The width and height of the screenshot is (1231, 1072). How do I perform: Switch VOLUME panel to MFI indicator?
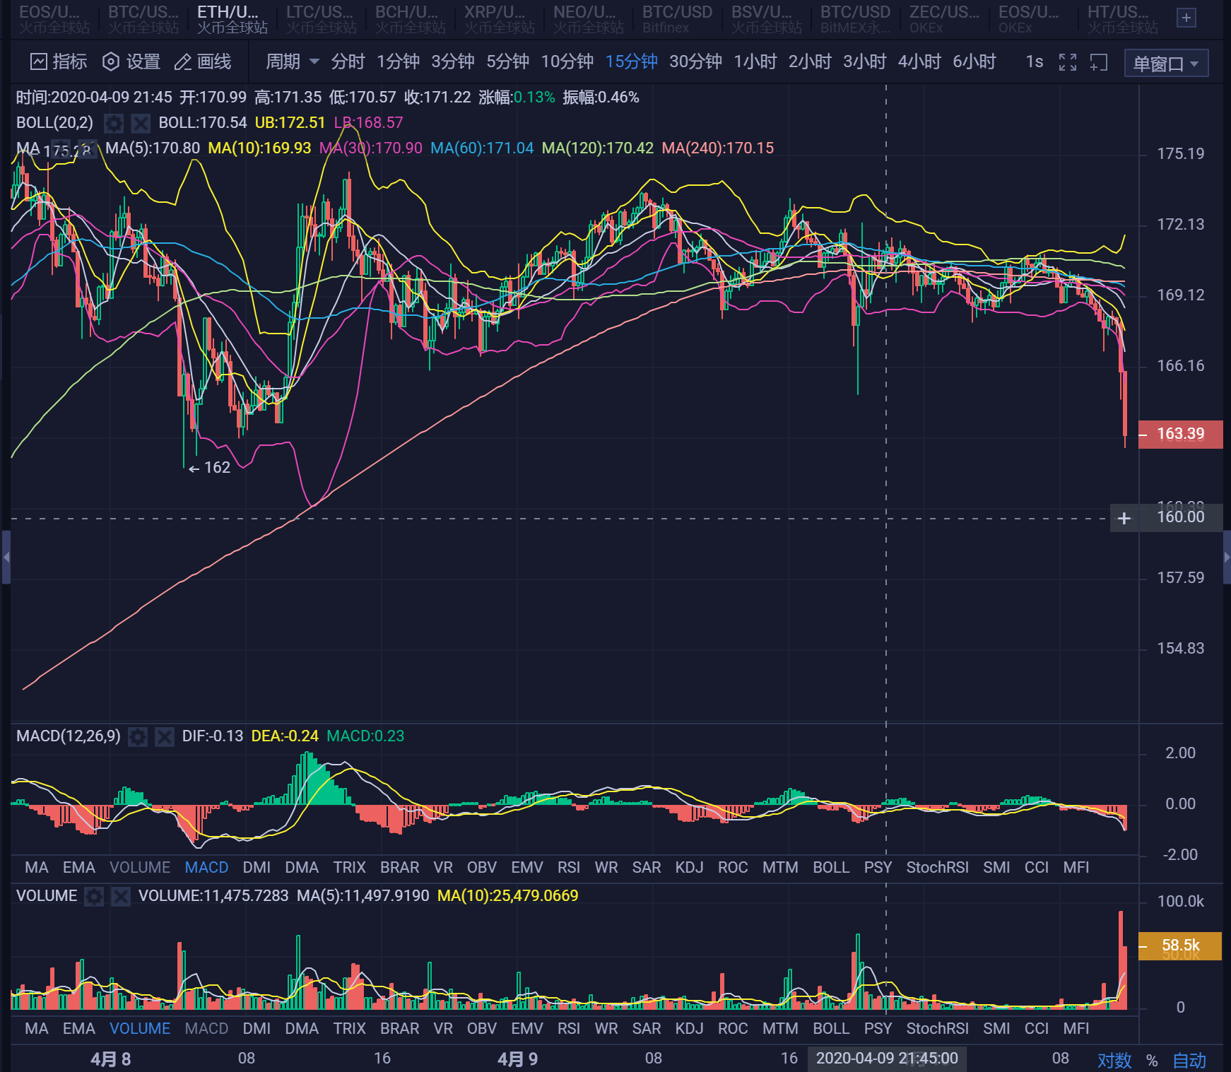point(1076,1029)
